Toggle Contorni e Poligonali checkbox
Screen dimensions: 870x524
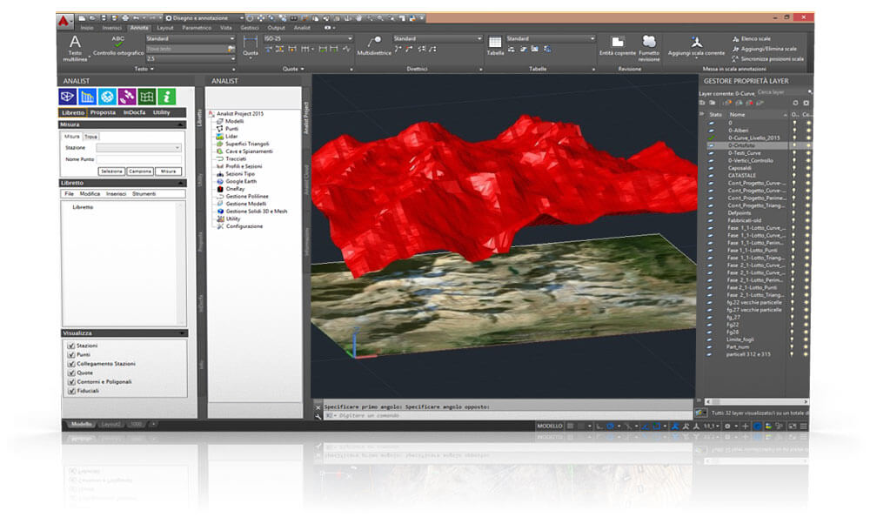click(71, 381)
